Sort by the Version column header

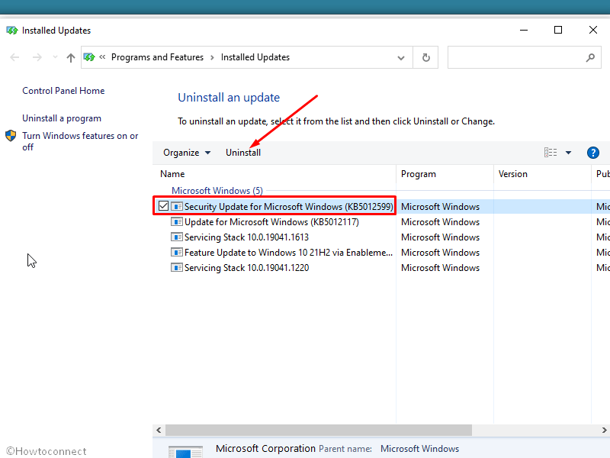point(512,174)
